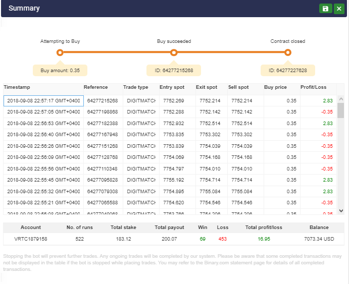Close the Summary dialog
The width and height of the screenshot is (349, 284).
click(x=339, y=9)
